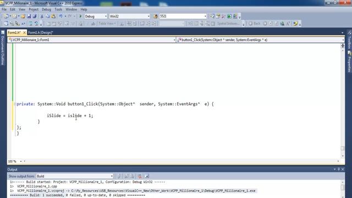Open the Debug menu
The image size is (352, 198).
click(x=46, y=9)
